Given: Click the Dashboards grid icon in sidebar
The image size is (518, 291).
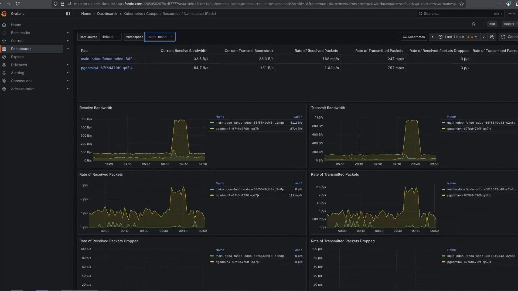Looking at the screenshot, I should coord(4,49).
